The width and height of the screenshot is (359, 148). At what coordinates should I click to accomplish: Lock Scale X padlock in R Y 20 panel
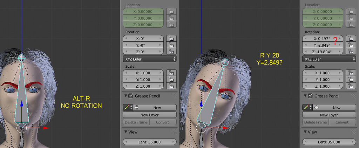pyautogui.click(x=351, y=73)
